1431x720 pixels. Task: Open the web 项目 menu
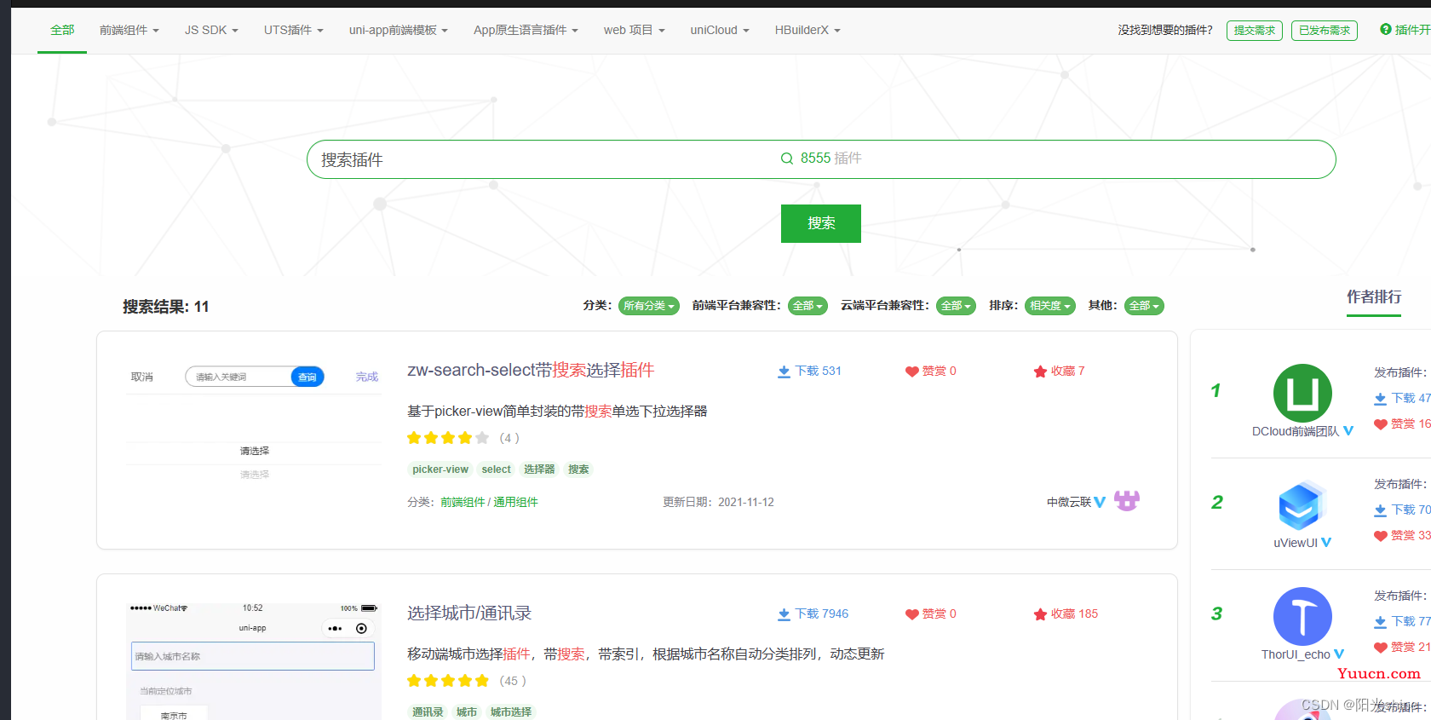(x=634, y=30)
